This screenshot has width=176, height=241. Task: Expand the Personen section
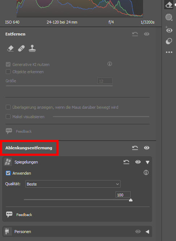(x=147, y=232)
